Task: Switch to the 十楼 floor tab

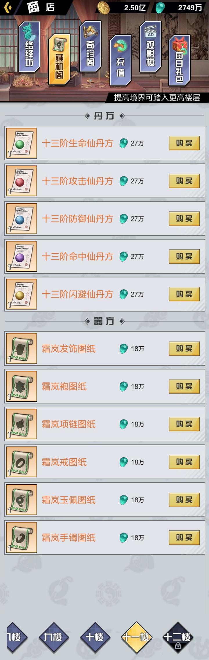Action: (x=95, y=637)
